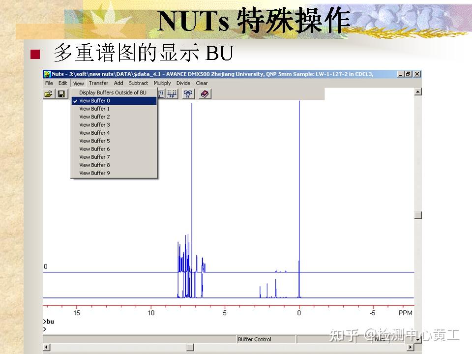Save the spectrum with the disk icon
472x354 pixels.
click(61, 94)
